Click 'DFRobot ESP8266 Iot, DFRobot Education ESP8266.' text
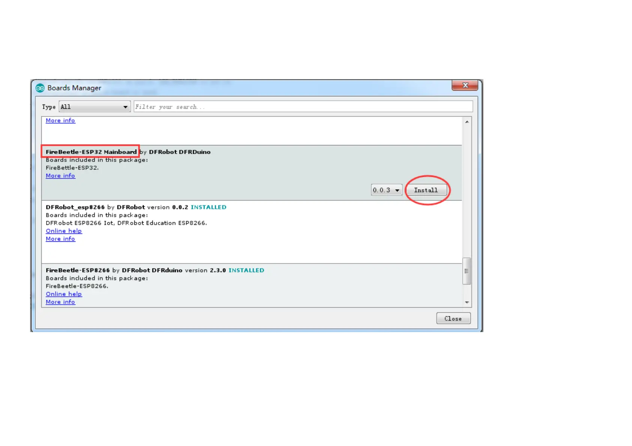 pos(126,223)
